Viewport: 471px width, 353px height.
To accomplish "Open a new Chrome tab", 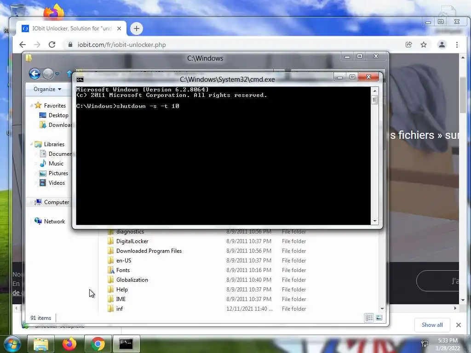I will [x=136, y=28].
